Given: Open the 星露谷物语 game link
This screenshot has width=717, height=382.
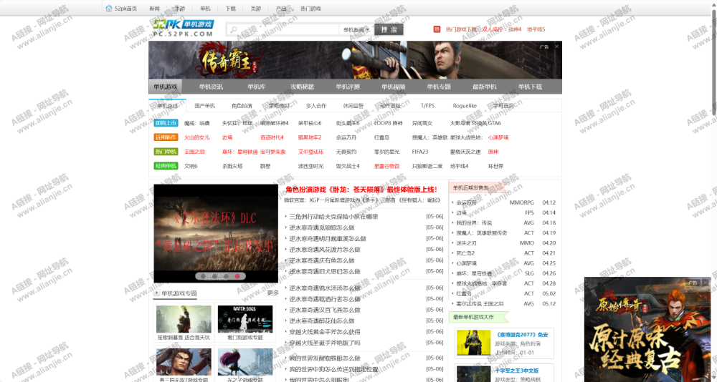Looking at the screenshot, I should pyautogui.click(x=387, y=166).
